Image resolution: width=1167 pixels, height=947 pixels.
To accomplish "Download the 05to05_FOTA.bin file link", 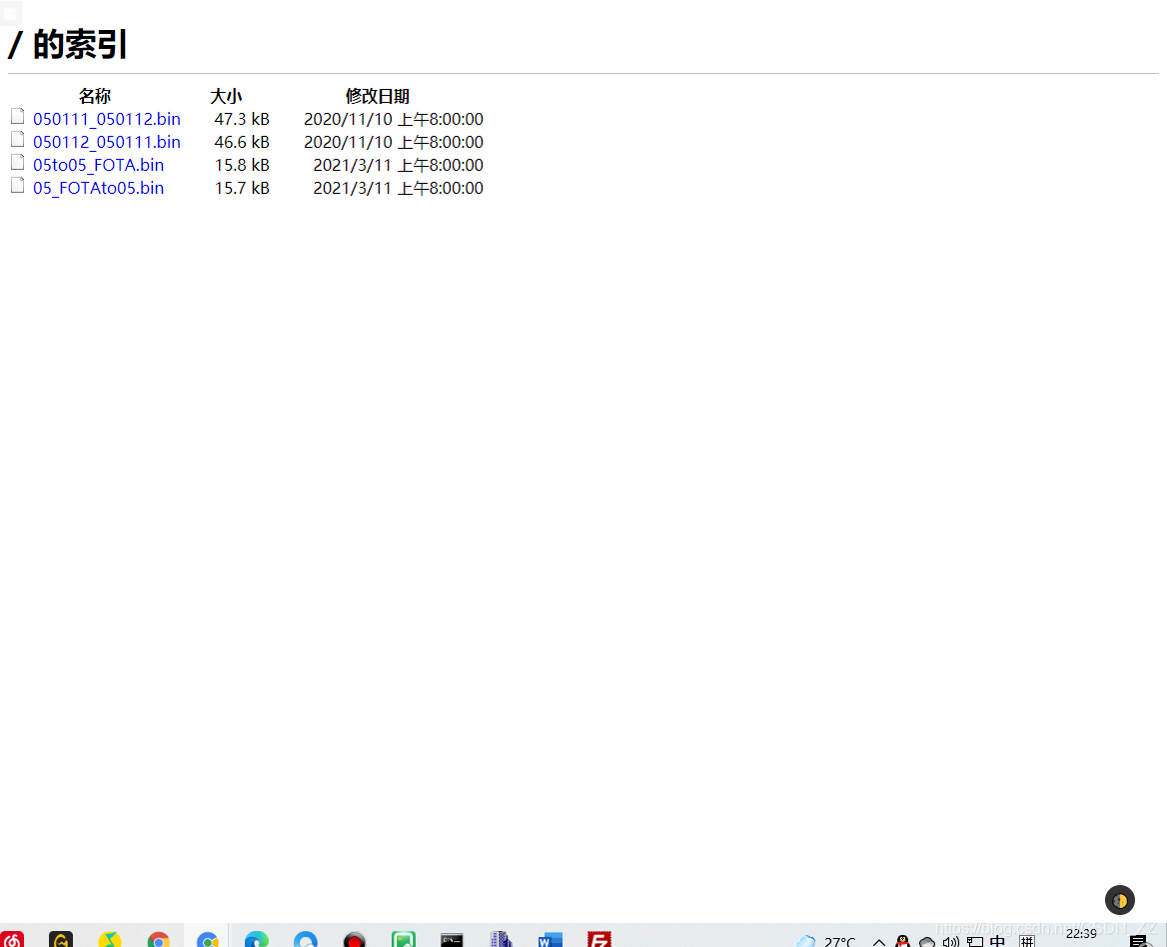I will (98, 165).
